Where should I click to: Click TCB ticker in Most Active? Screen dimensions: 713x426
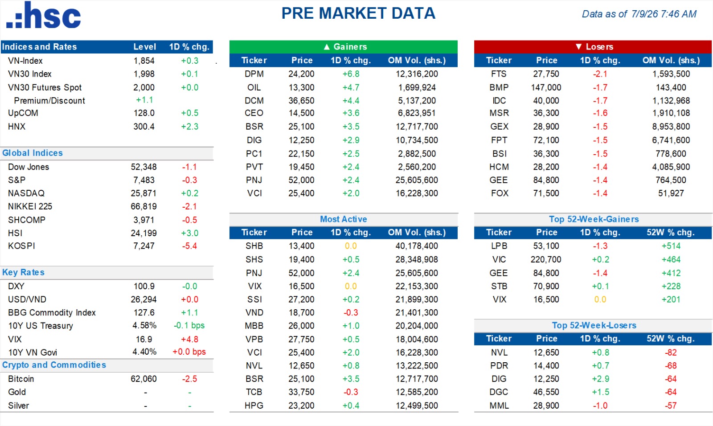point(254,392)
